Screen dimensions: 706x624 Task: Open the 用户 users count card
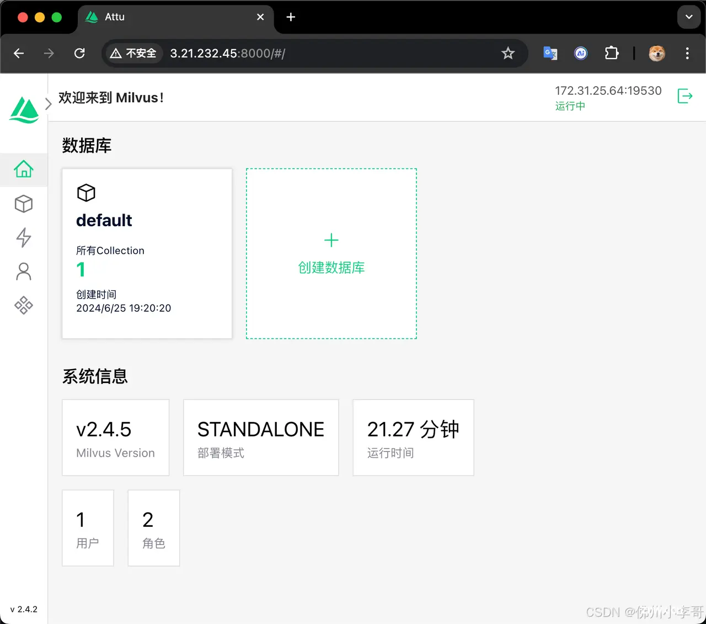pyautogui.click(x=88, y=528)
